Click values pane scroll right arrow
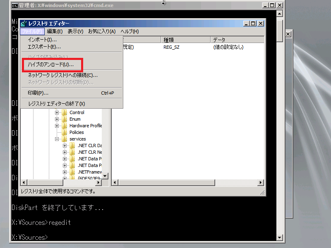331x248 pixels. tap(261, 183)
